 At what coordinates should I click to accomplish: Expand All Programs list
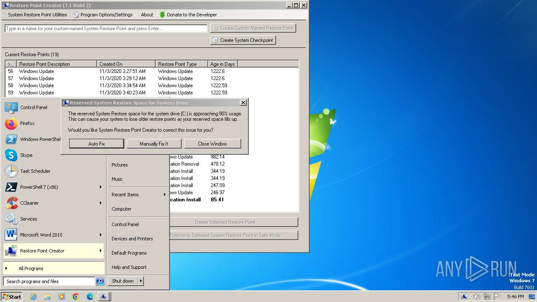(54, 268)
